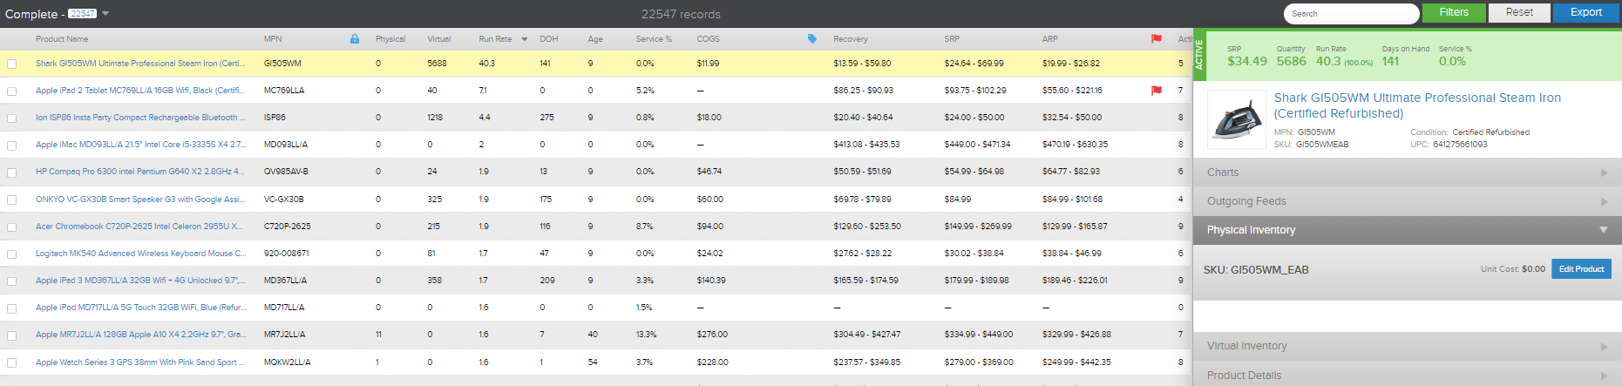Open the Apple Watch Series 3 product link
The width and height of the screenshot is (1622, 386).
click(140, 362)
